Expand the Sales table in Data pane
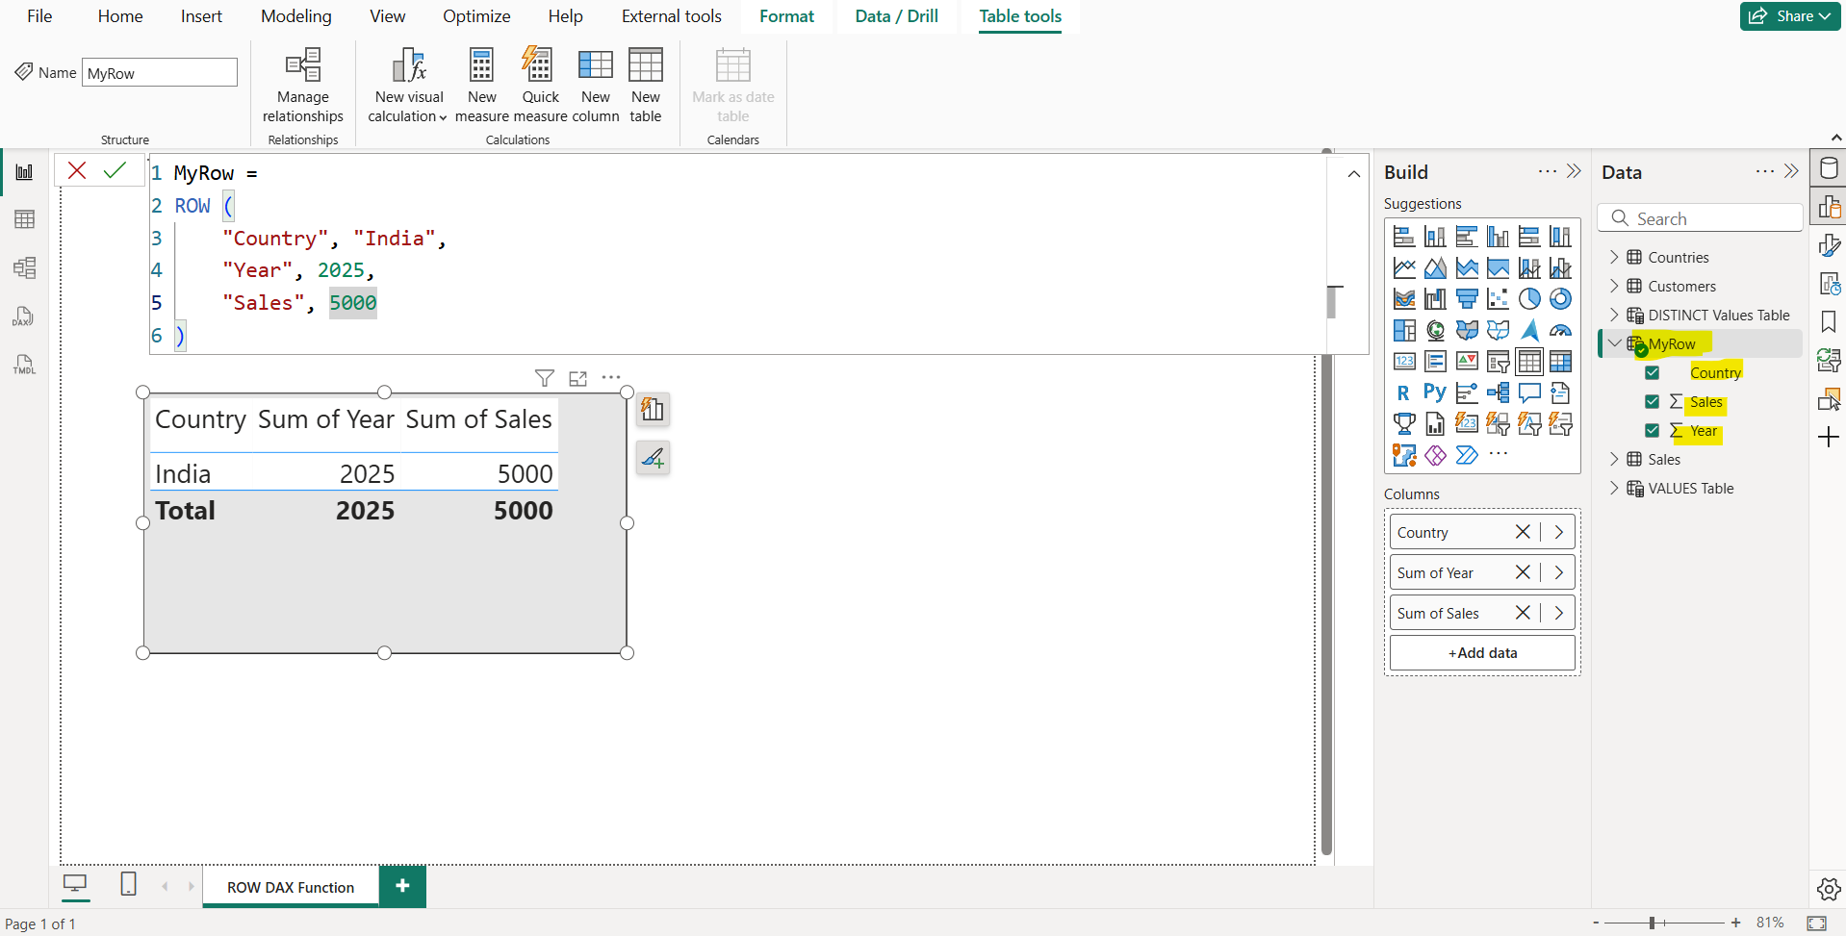 pyautogui.click(x=1615, y=459)
